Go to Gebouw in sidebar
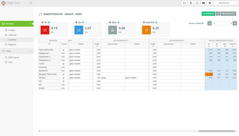This screenshot has height=136, width=239. point(12,35)
